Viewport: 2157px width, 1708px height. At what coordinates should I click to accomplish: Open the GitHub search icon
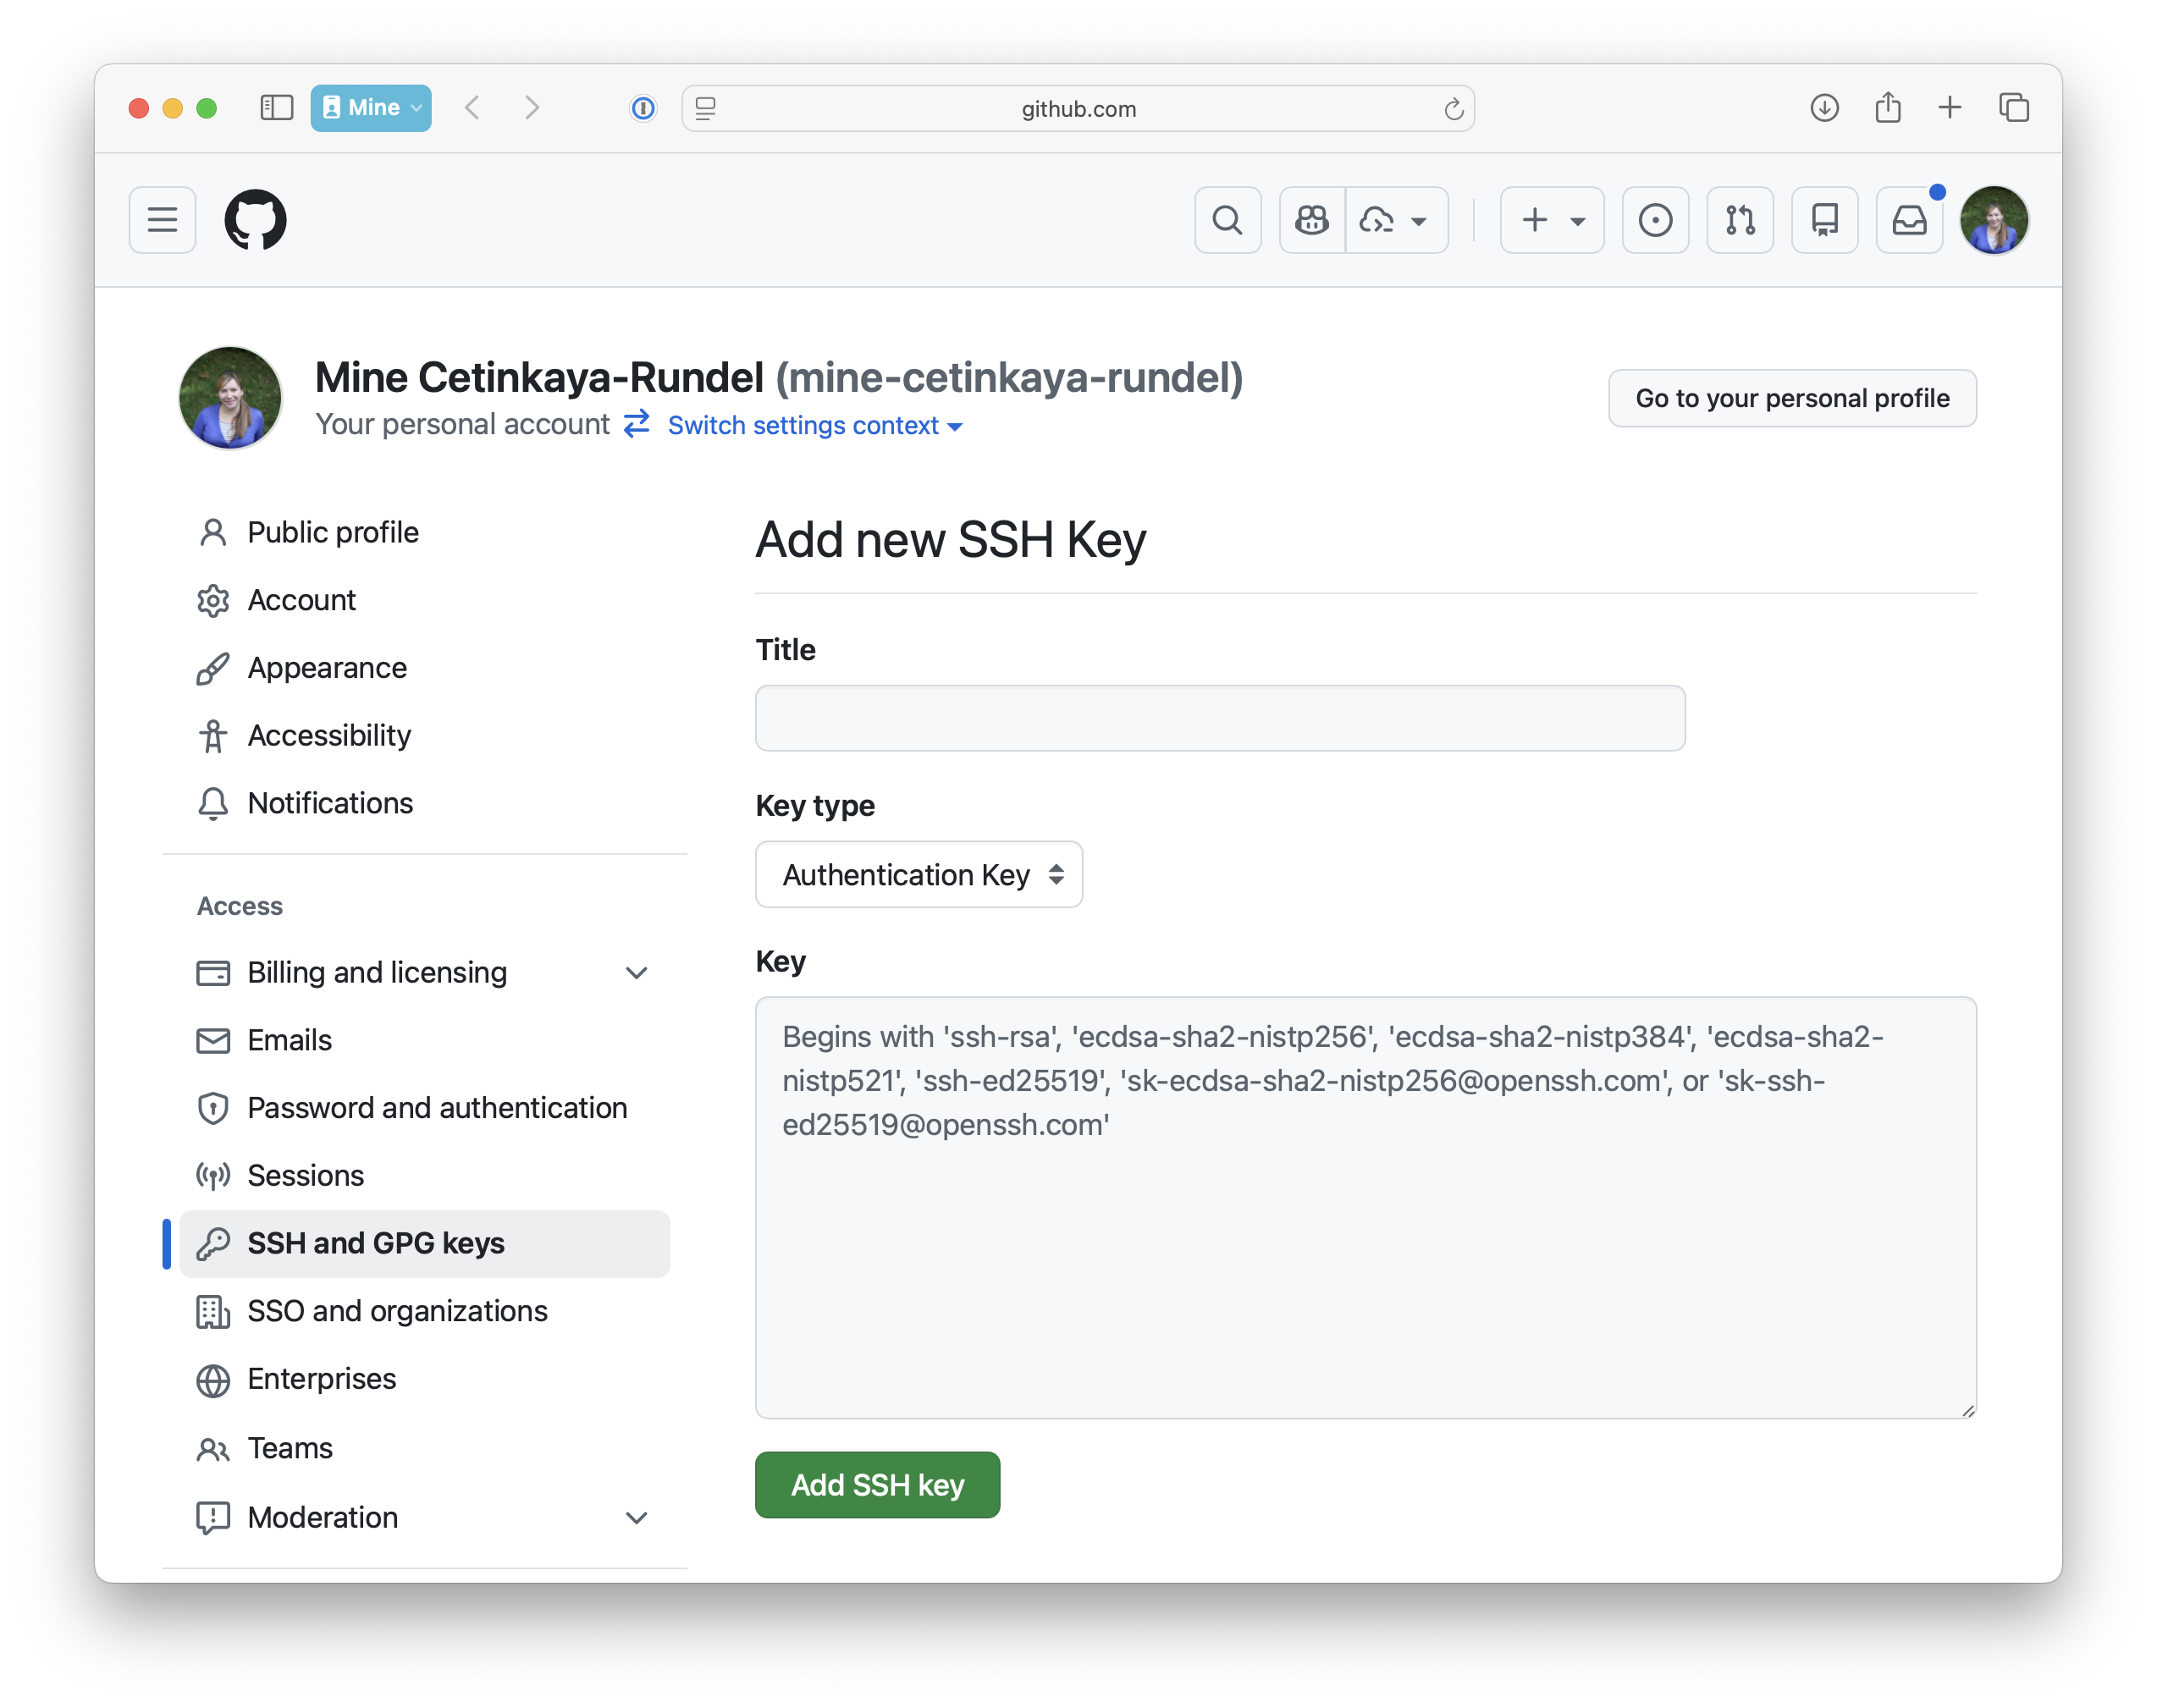pyautogui.click(x=1227, y=220)
